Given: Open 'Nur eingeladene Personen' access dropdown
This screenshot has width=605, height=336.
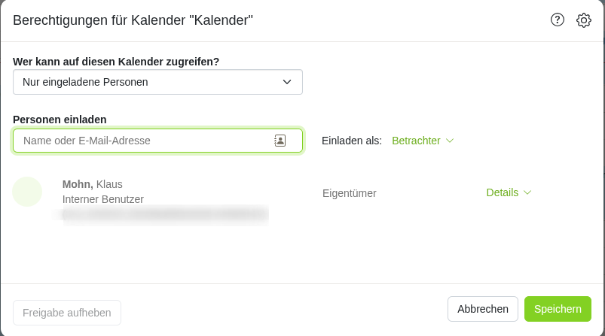Looking at the screenshot, I should 157,82.
